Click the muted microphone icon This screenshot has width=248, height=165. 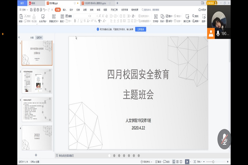click(x=224, y=139)
